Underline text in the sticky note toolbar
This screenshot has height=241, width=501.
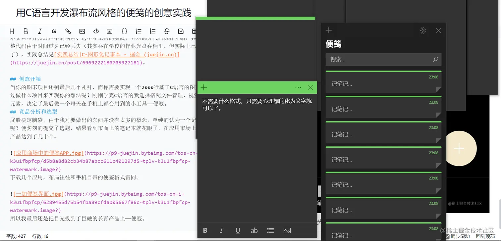[x=238, y=230]
